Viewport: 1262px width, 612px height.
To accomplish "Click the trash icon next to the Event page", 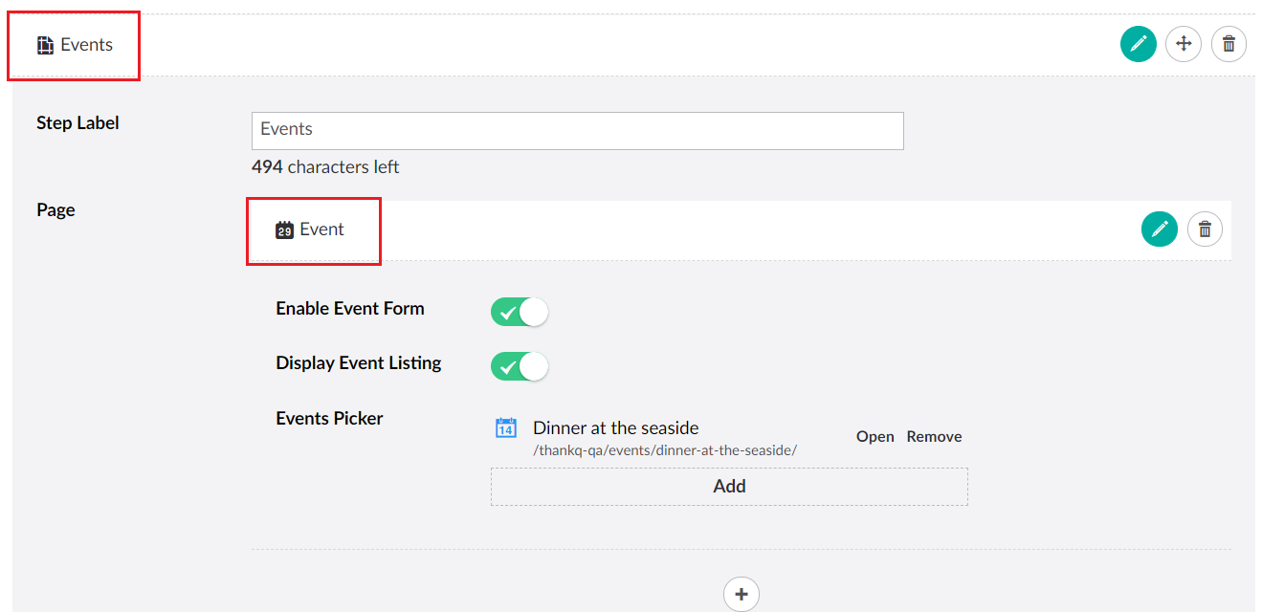I will 1205,229.
